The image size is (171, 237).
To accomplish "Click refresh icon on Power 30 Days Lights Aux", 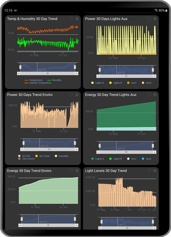I will 149,19.
